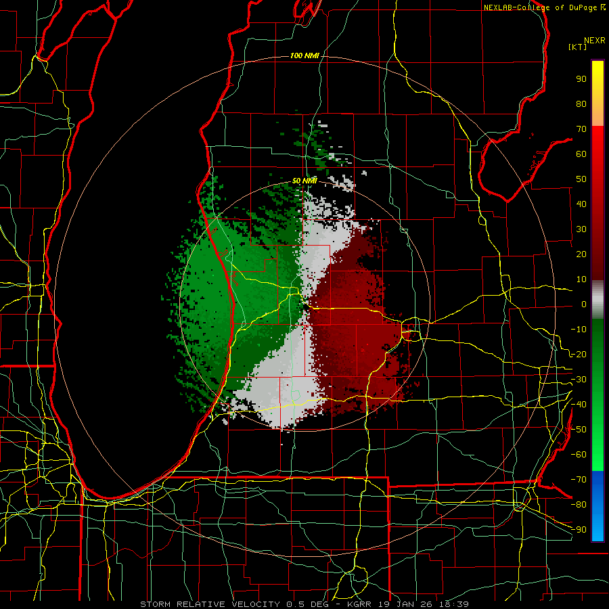Click the positive 60 scale value
Viewport: 609px width, 609px height.
(x=581, y=154)
